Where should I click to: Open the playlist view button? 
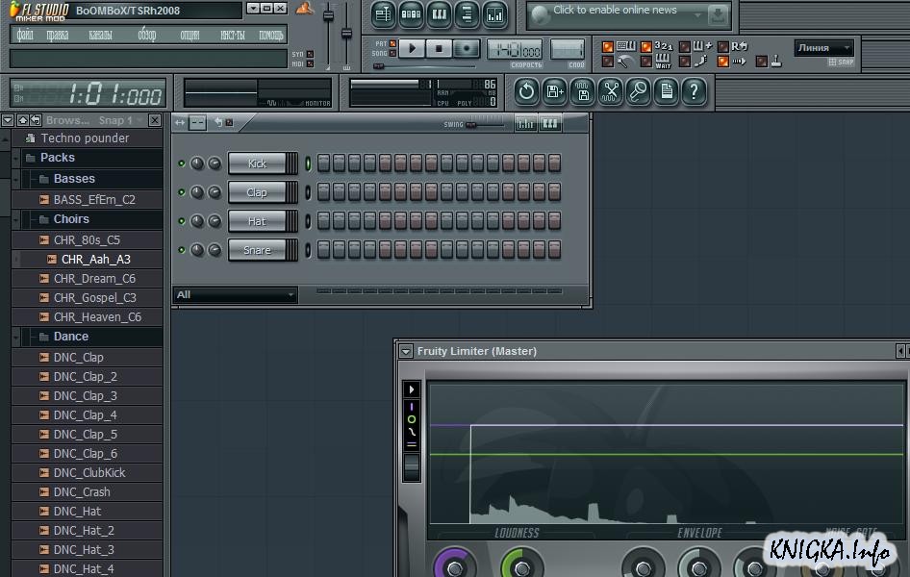(x=383, y=14)
